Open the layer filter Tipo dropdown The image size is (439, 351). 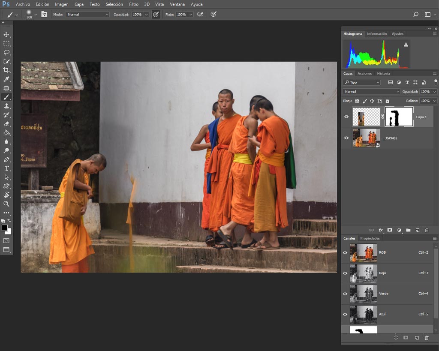tap(362, 82)
